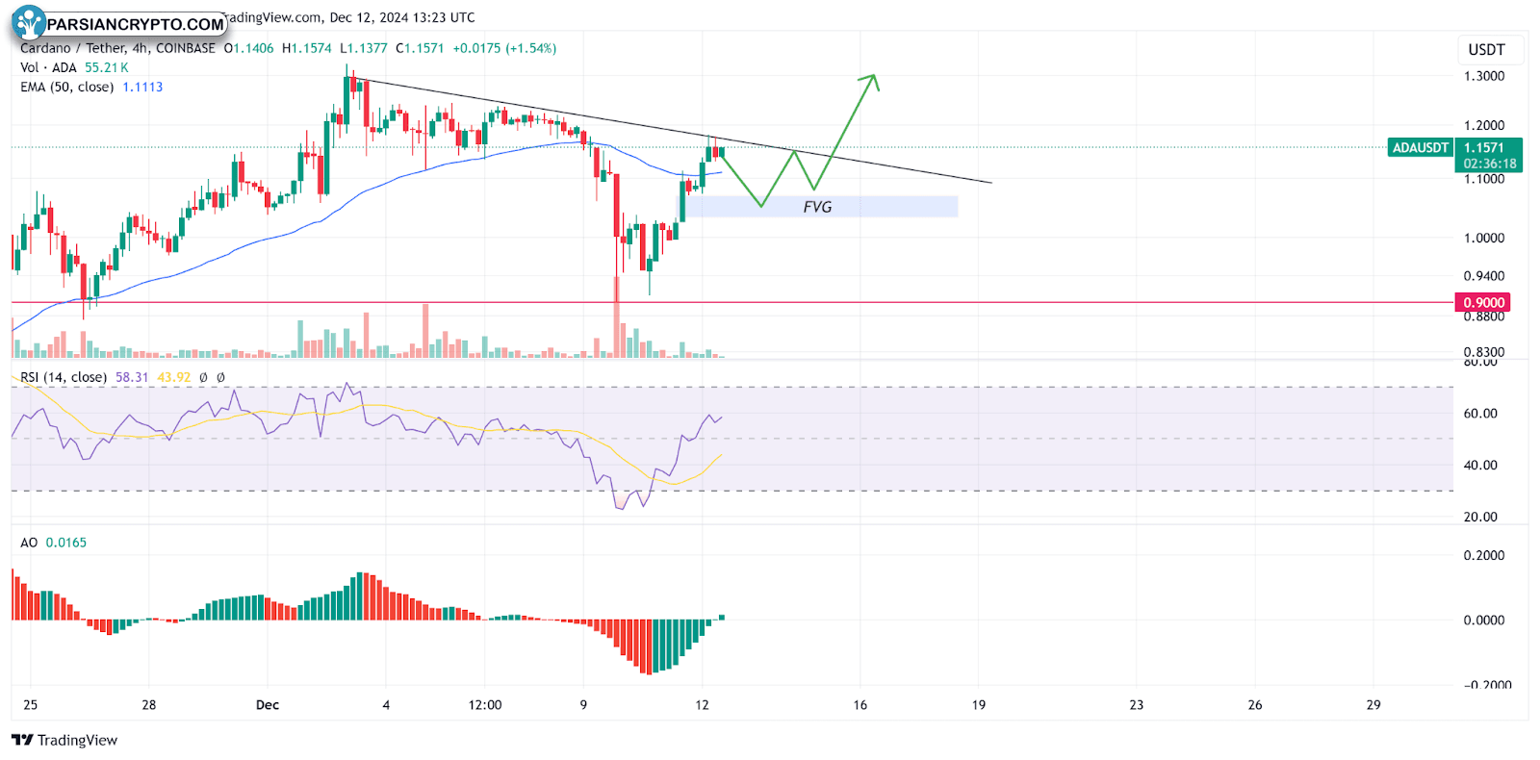Click the EMA value 1.1113

(142, 87)
